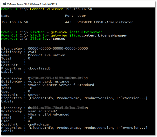Click '$licm.content.LicenseManager' text

[x=98, y=36]
